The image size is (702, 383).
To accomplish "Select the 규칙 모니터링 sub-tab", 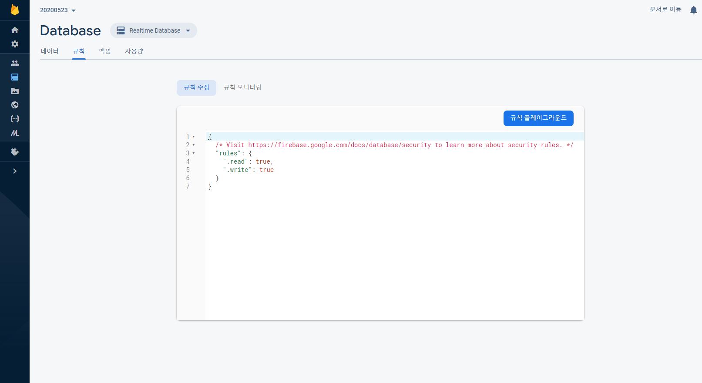I will click(242, 87).
